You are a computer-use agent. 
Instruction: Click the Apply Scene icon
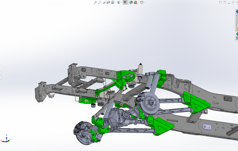(135, 2)
